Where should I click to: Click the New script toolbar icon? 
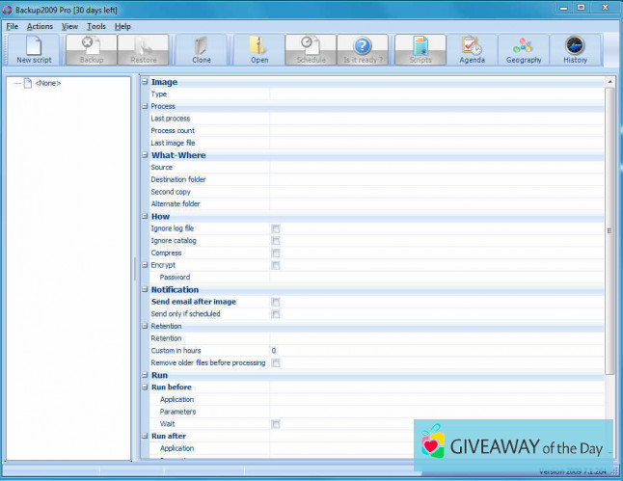[x=34, y=49]
